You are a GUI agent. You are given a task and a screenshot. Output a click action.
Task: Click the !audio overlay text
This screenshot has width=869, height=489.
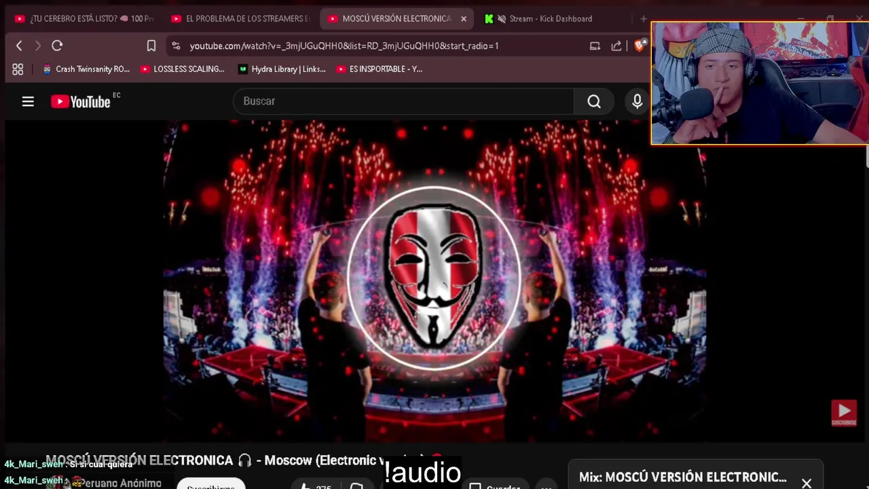[x=422, y=471]
